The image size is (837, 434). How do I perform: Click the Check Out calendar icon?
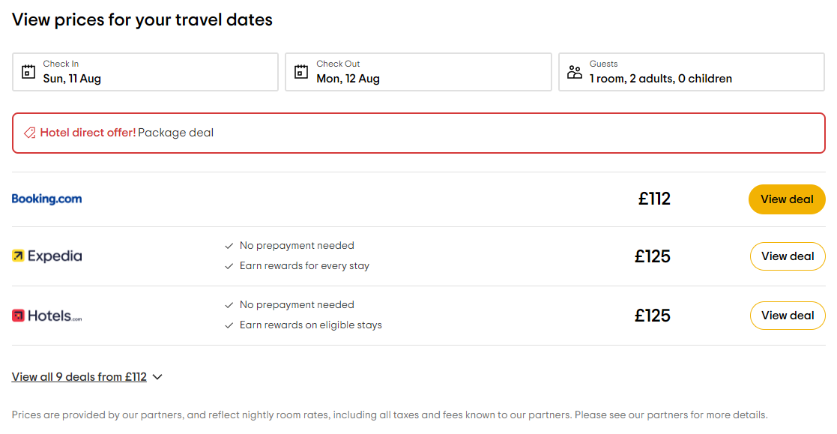[x=301, y=72]
